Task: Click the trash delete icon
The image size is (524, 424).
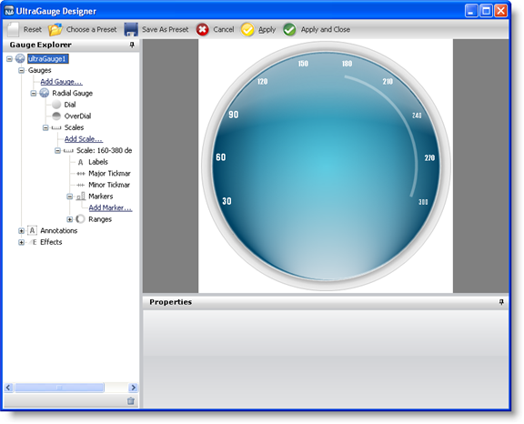Action: [x=131, y=400]
